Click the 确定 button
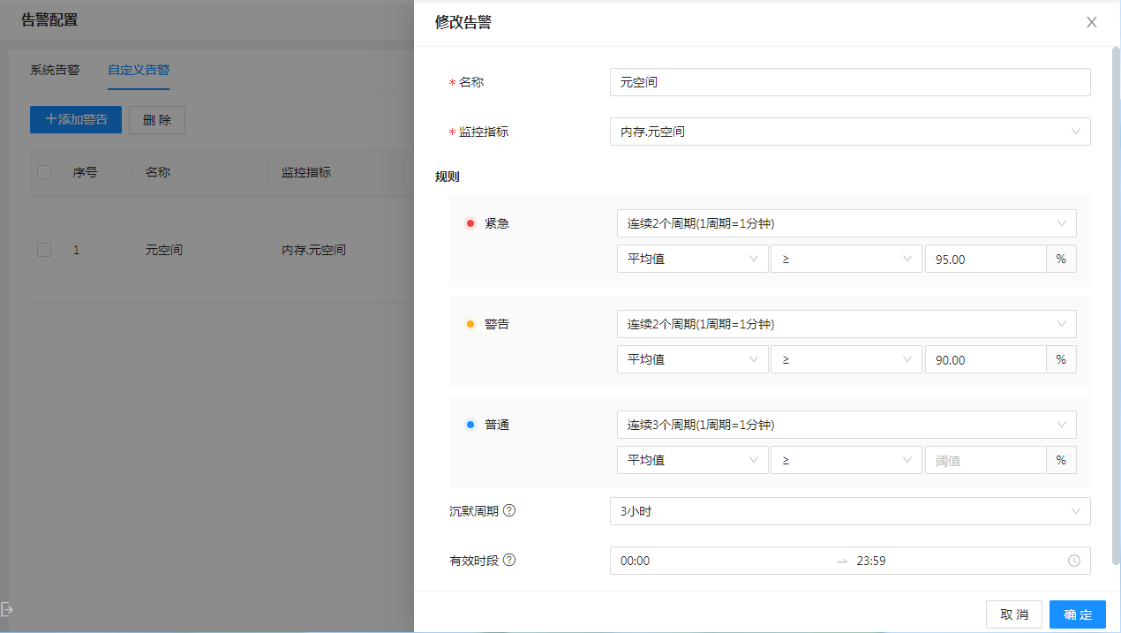This screenshot has height=633, width=1121. click(1077, 614)
